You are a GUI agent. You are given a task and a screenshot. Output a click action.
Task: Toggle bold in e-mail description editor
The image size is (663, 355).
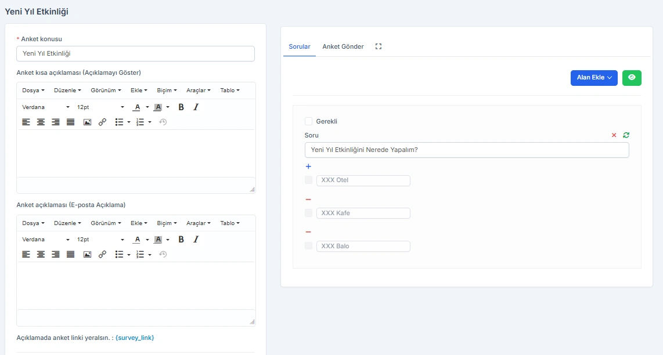181,240
